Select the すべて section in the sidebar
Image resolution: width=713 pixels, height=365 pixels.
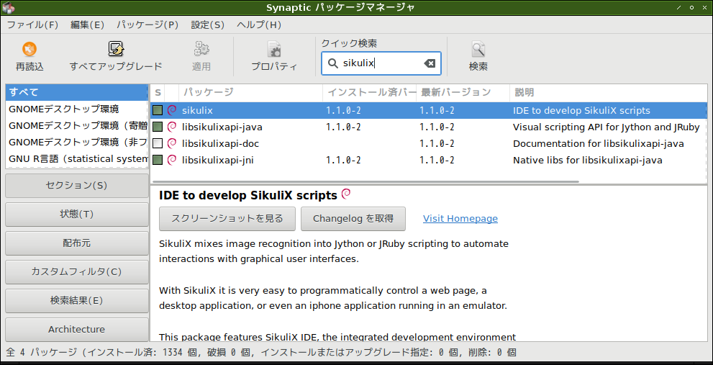(77, 92)
